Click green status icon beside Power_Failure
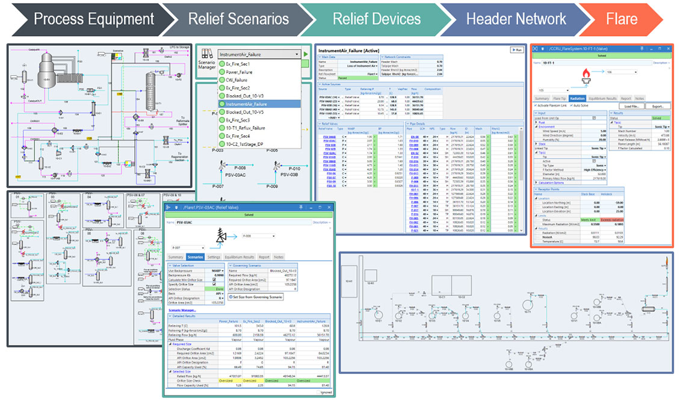 221,72
